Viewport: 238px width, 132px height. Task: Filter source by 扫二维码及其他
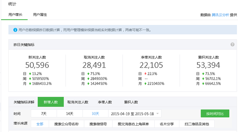point(197,124)
